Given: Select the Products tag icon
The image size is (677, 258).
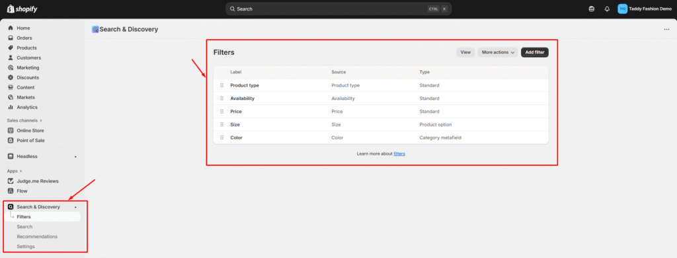Looking at the screenshot, I should [x=11, y=48].
